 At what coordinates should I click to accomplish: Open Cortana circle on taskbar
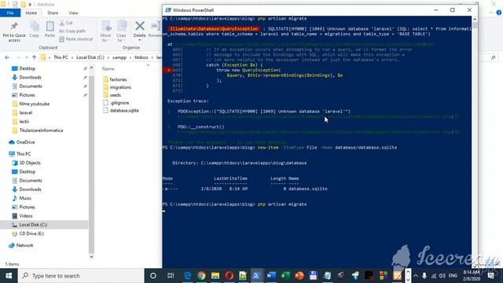[153, 276]
